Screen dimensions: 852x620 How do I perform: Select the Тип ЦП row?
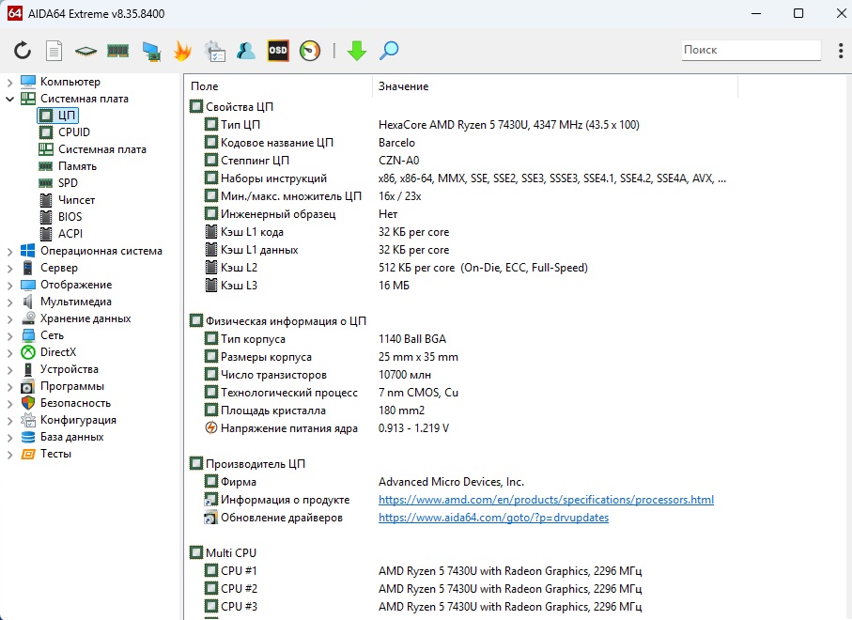pos(465,124)
